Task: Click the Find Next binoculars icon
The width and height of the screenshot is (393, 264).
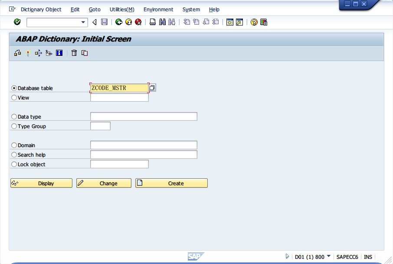Action: [x=172, y=22]
